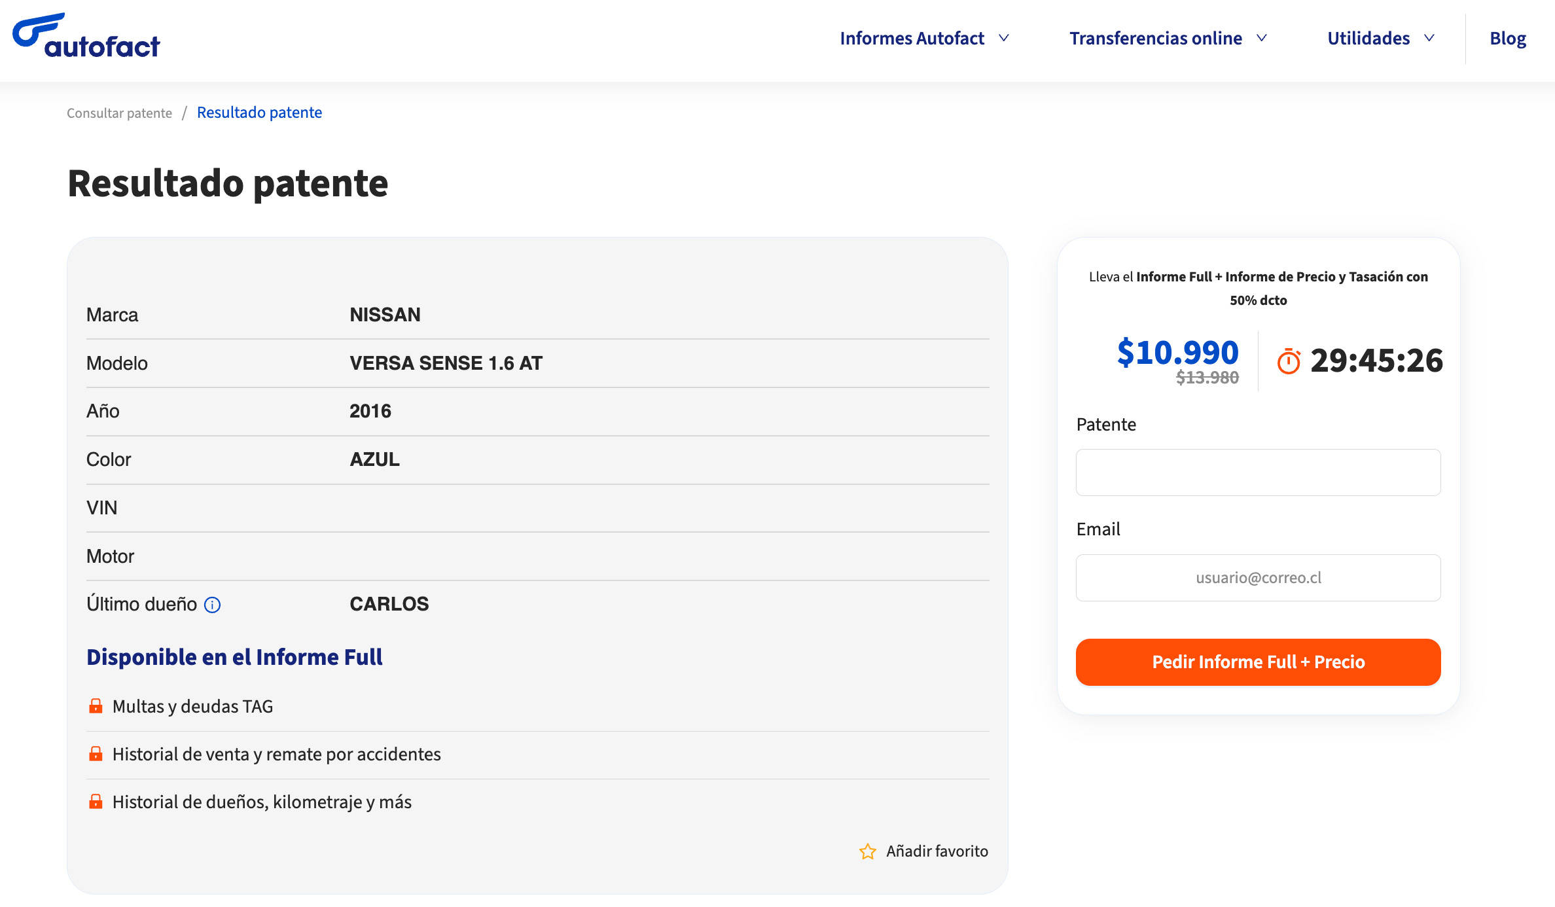This screenshot has width=1555, height=907.
Task: Click Pedir Informe Full + Precio button
Action: 1257,662
